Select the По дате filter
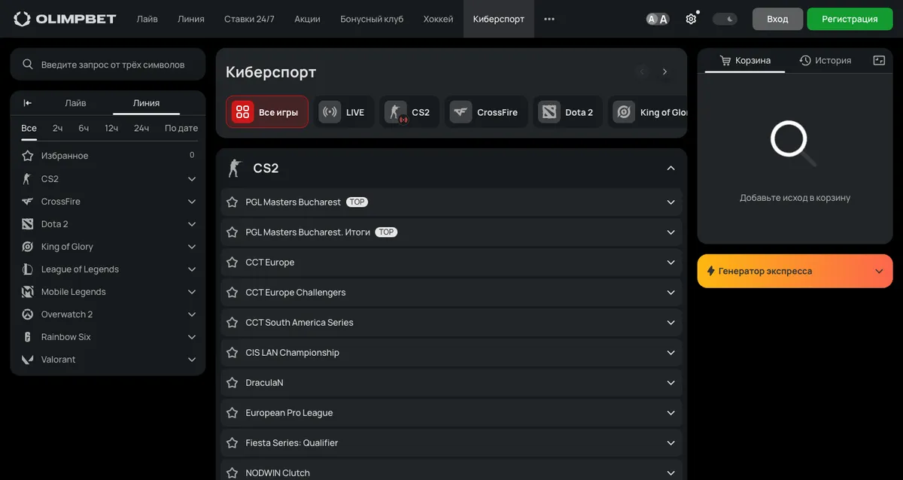Viewport: 903px width, 480px height. 181,128
